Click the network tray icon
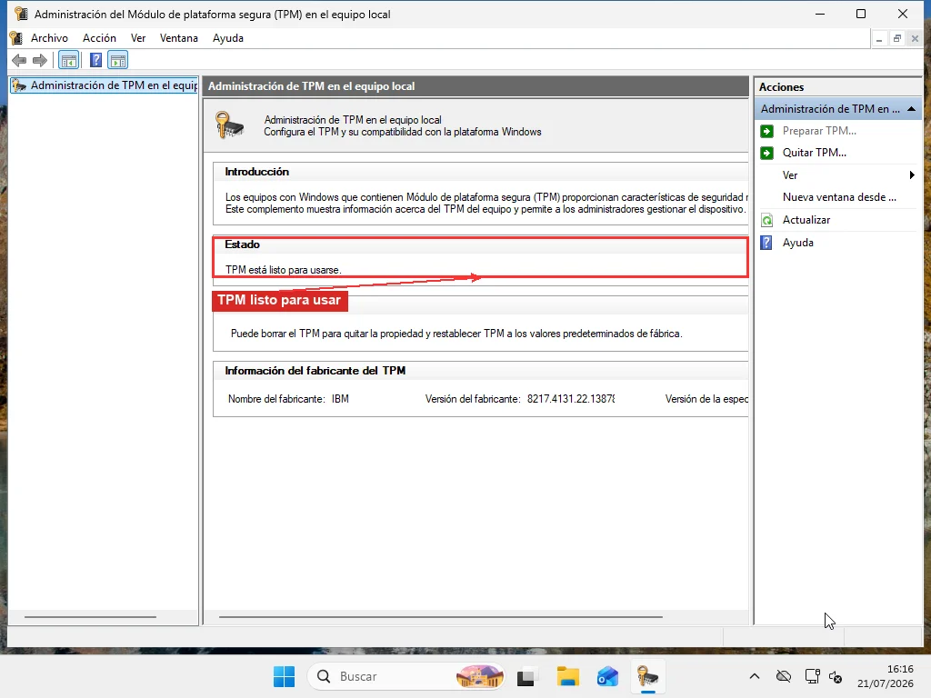Viewport: 931px width, 698px height. 812,676
